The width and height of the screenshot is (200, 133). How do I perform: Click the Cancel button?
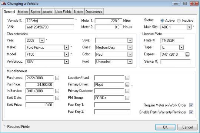187,127
